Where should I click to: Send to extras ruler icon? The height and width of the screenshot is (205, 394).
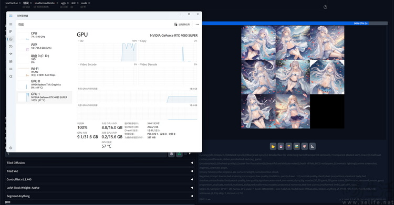pyautogui.click(x=313, y=146)
